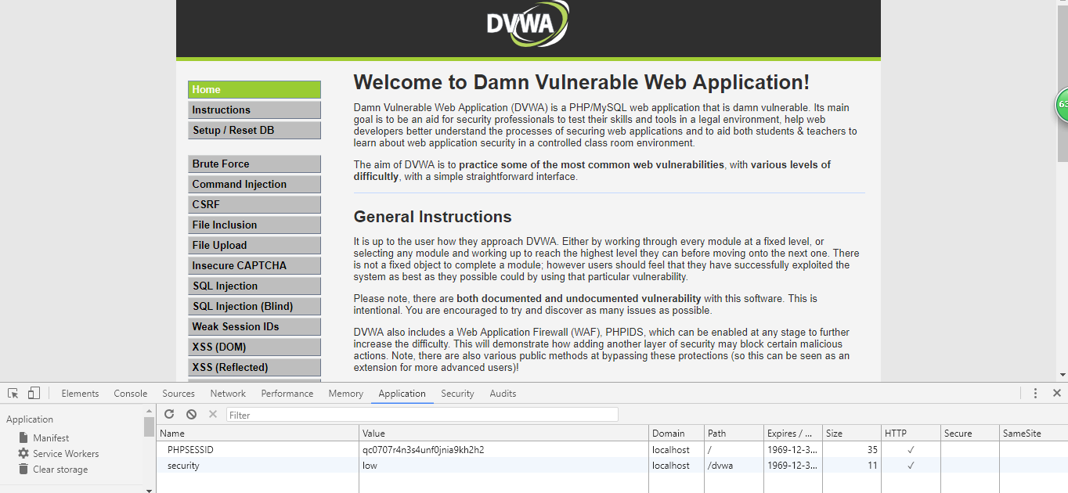Viewport: 1068px width, 493px height.
Task: Open the File Upload module
Action: coord(254,246)
